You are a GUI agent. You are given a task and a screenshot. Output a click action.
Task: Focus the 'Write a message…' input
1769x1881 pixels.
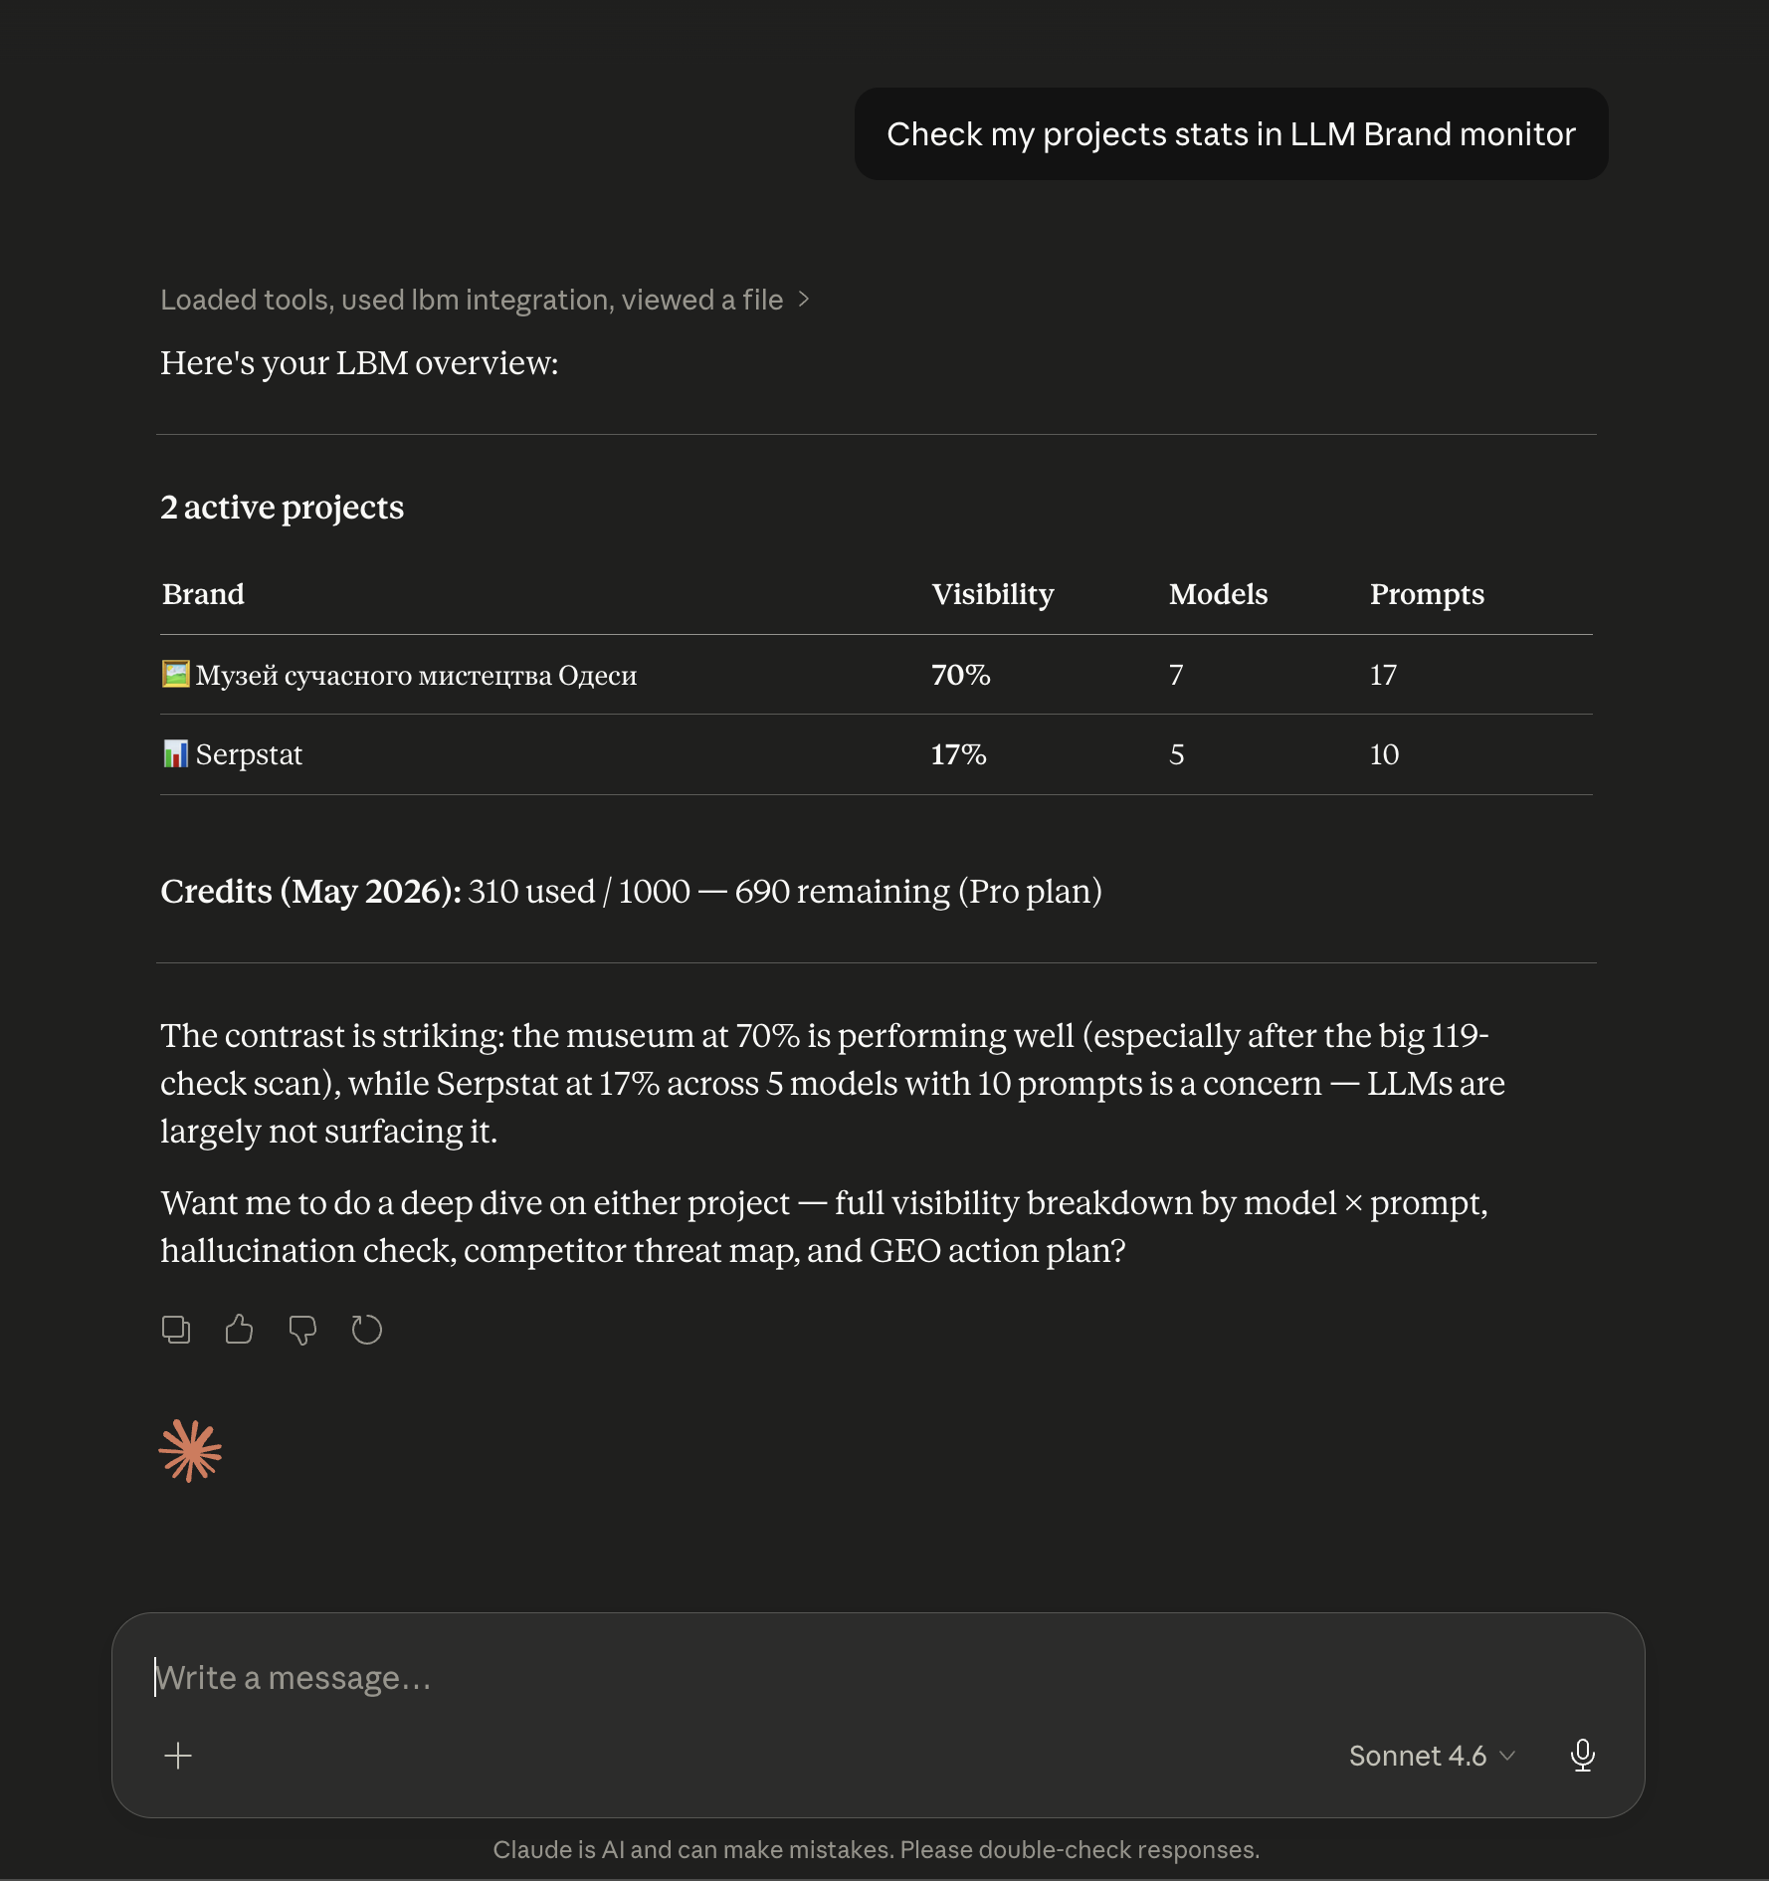[x=878, y=1678]
